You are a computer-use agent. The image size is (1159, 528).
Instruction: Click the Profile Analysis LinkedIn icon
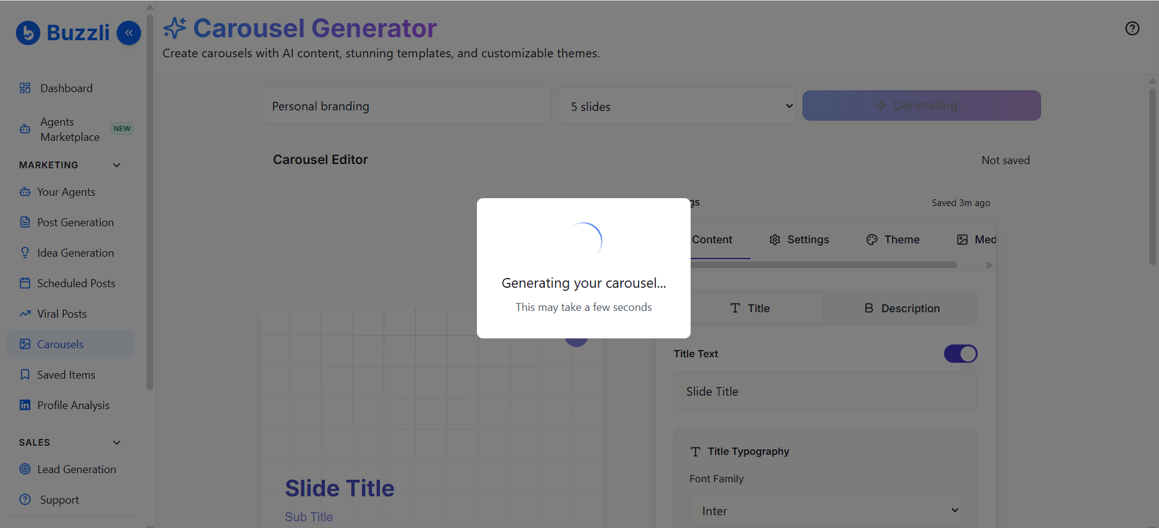coord(25,405)
